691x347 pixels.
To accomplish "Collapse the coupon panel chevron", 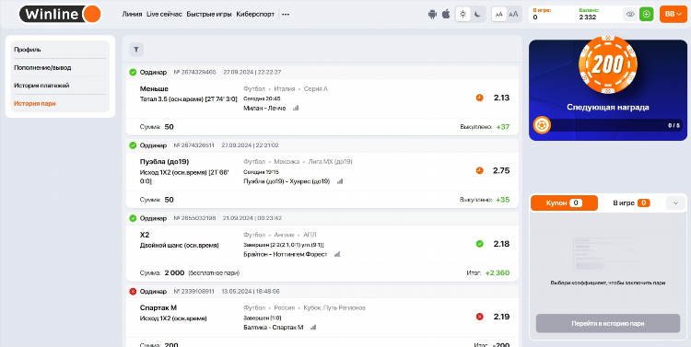I will pyautogui.click(x=675, y=203).
